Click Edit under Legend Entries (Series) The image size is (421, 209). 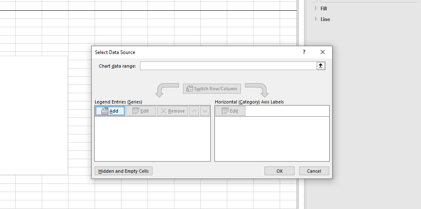[141, 111]
